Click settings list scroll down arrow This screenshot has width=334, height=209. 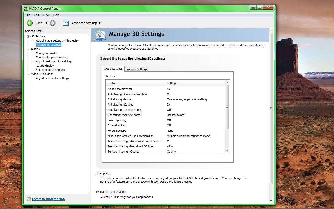(227, 150)
